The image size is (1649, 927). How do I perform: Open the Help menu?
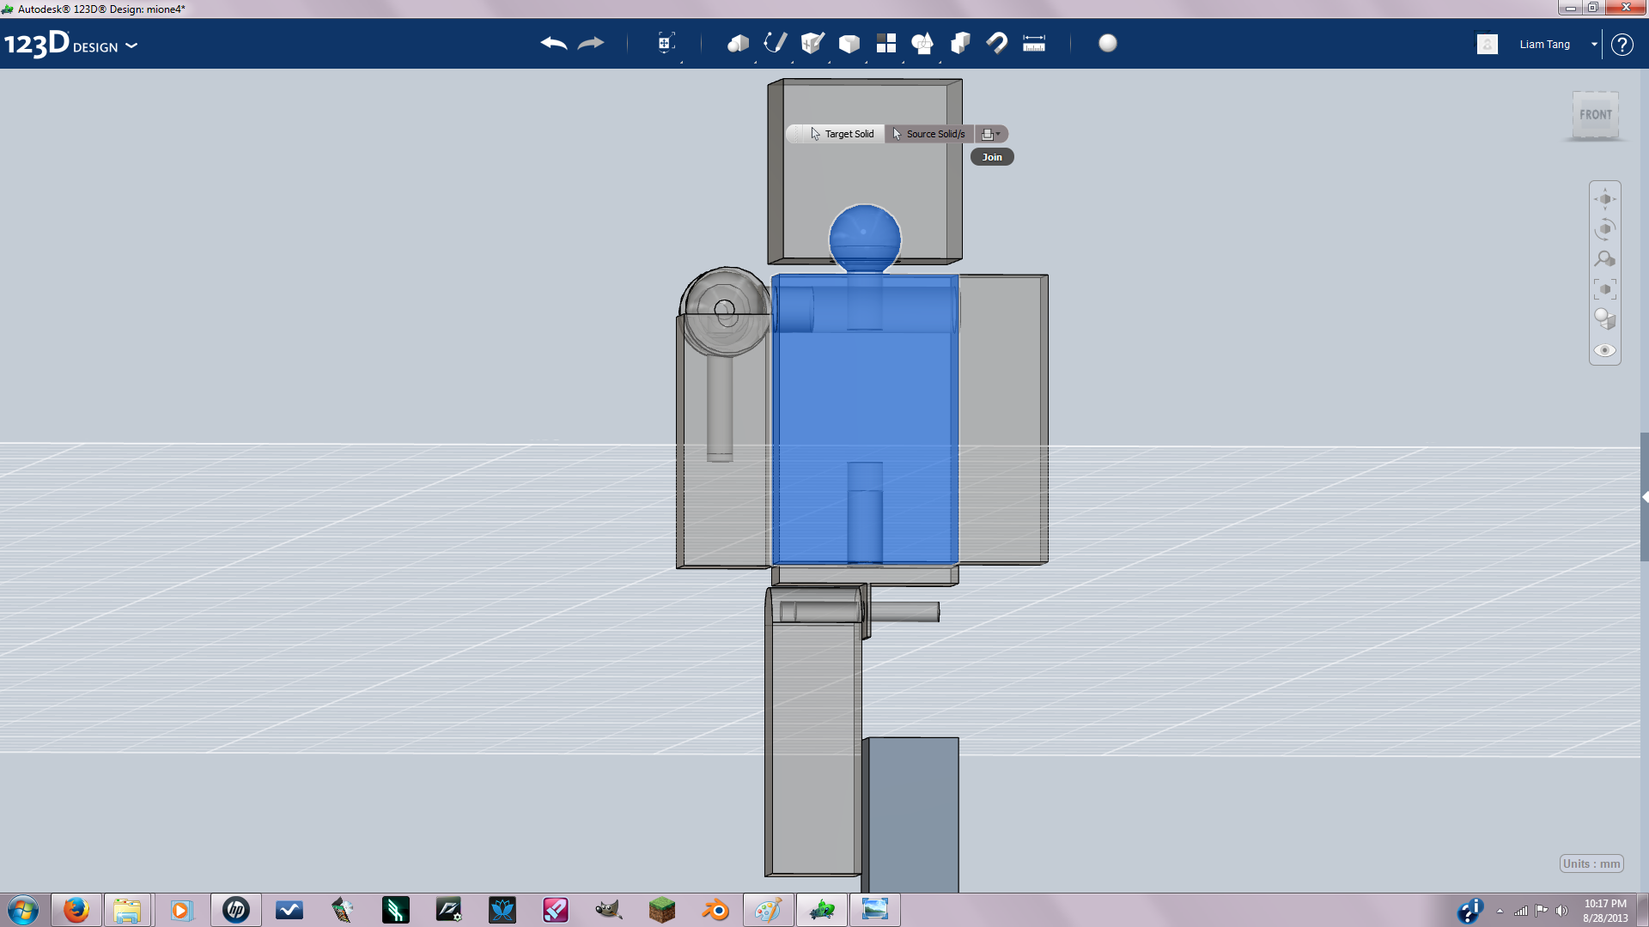pos(1622,45)
